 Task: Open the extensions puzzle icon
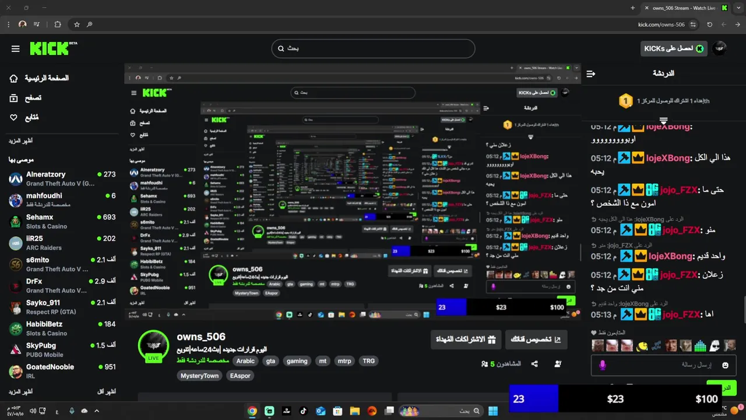(x=58, y=24)
